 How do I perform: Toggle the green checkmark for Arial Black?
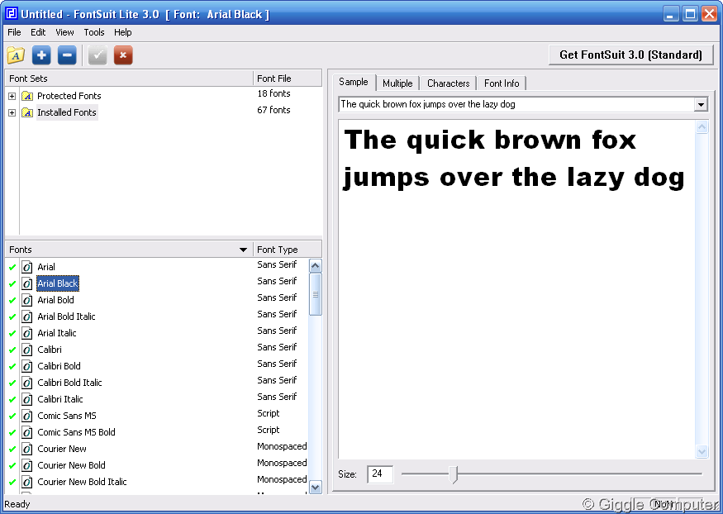pyautogui.click(x=12, y=284)
